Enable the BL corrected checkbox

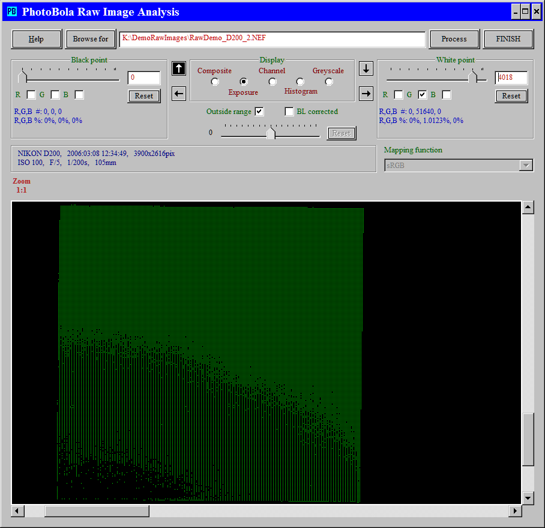(x=289, y=112)
